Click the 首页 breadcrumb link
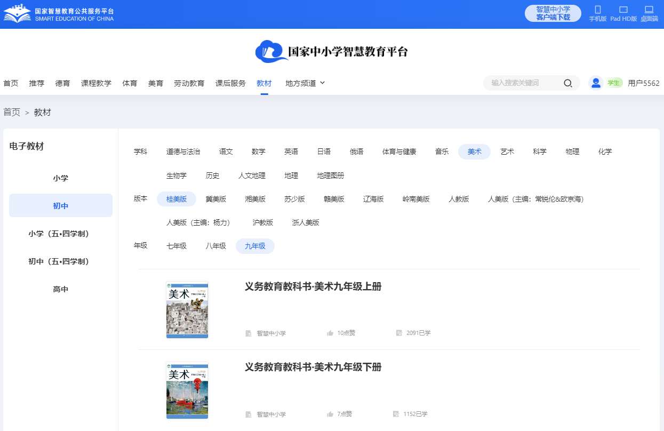664x431 pixels. (x=12, y=112)
